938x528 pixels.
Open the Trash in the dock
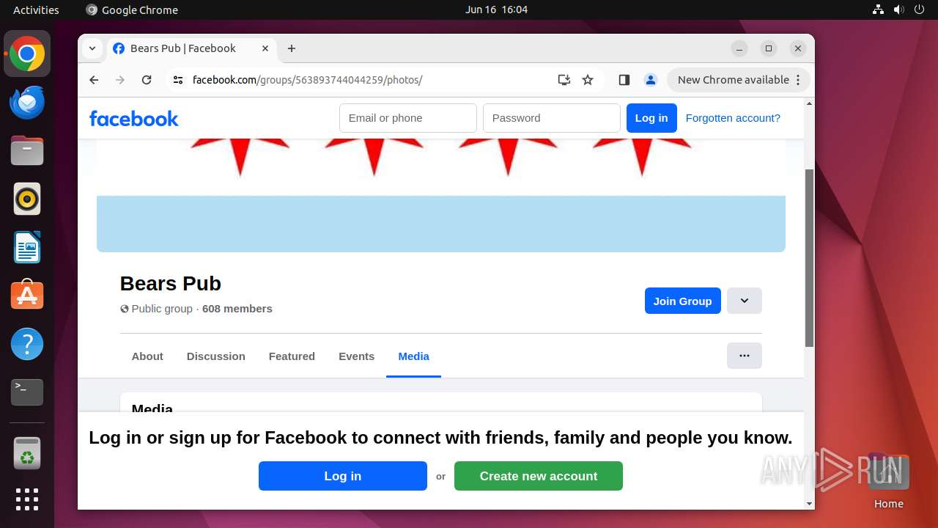point(27,453)
